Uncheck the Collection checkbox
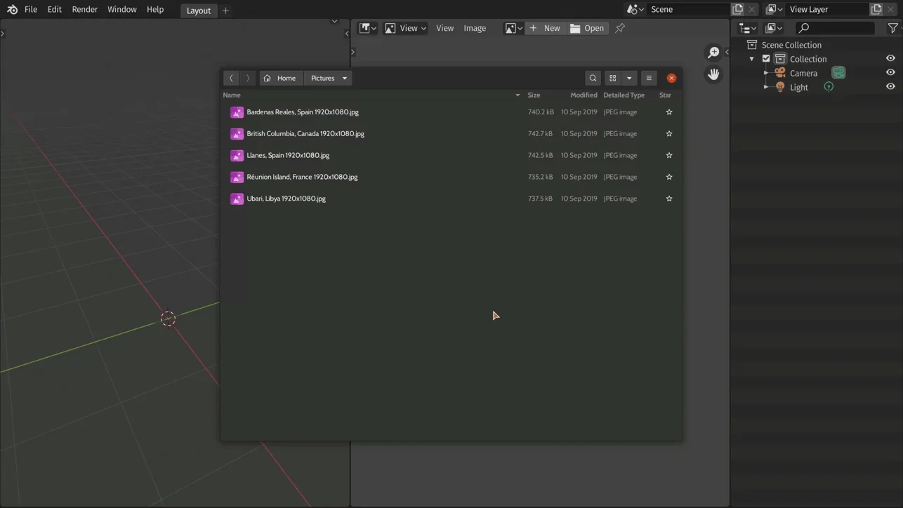 (x=766, y=58)
